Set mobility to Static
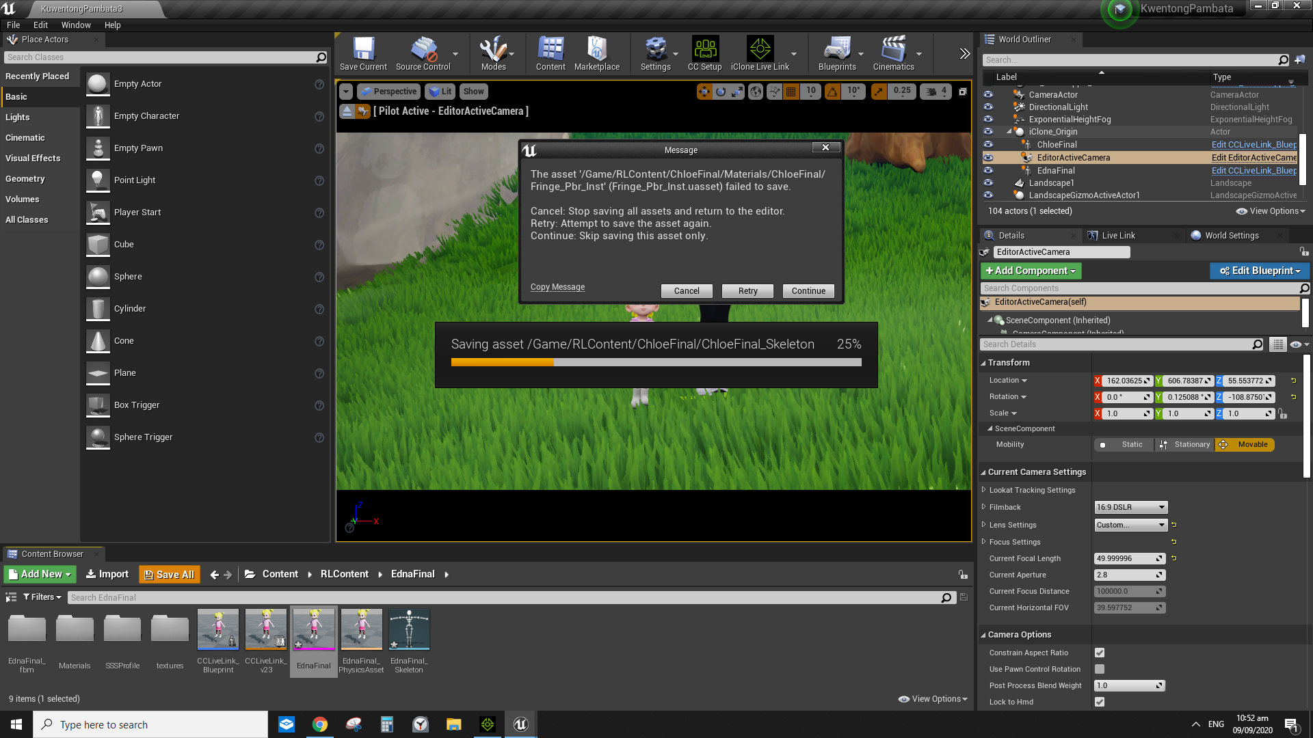 pos(1123,444)
